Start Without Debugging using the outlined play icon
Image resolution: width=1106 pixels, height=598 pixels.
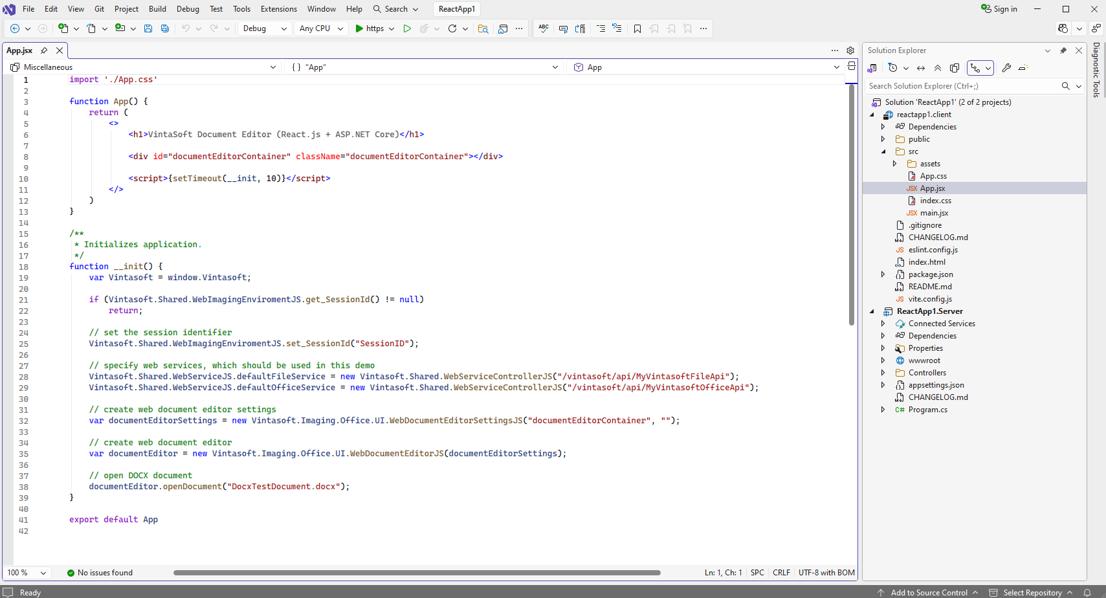pyautogui.click(x=407, y=28)
